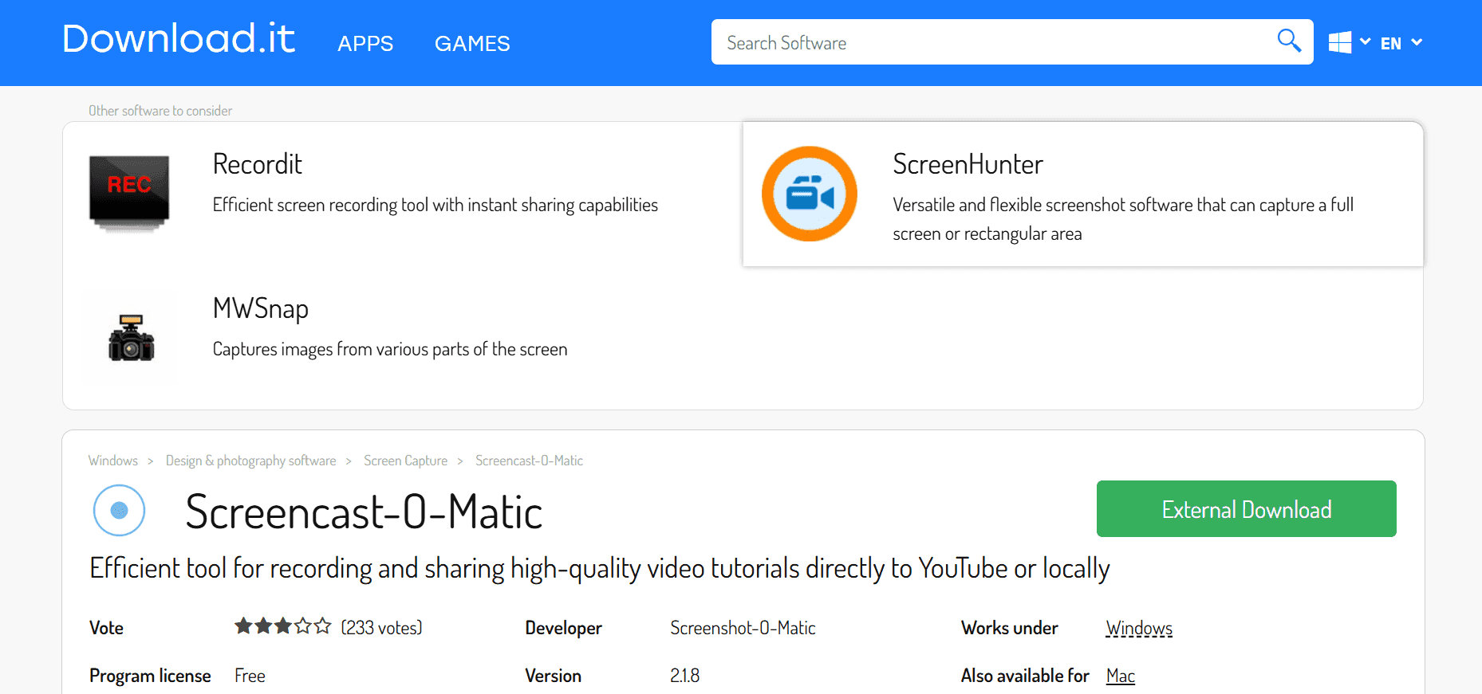The height and width of the screenshot is (694, 1482).
Task: Click Other software to consider label
Action: 160,111
